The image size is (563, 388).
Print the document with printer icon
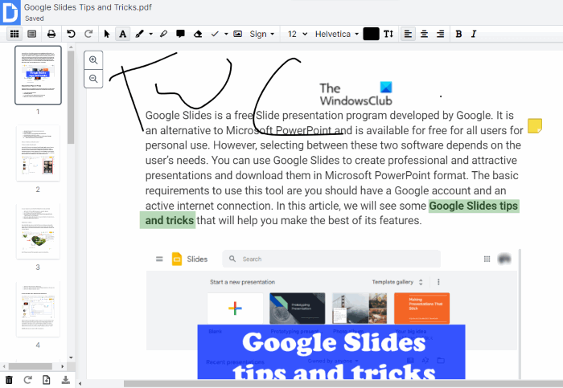[51, 34]
